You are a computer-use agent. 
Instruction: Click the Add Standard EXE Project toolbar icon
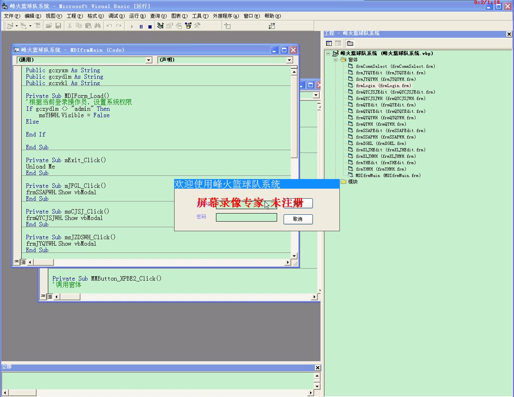click(x=10, y=26)
